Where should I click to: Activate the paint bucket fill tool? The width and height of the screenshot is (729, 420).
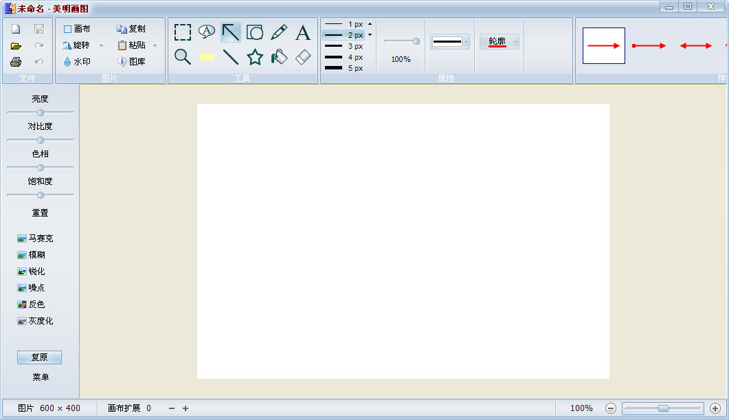[x=279, y=57]
